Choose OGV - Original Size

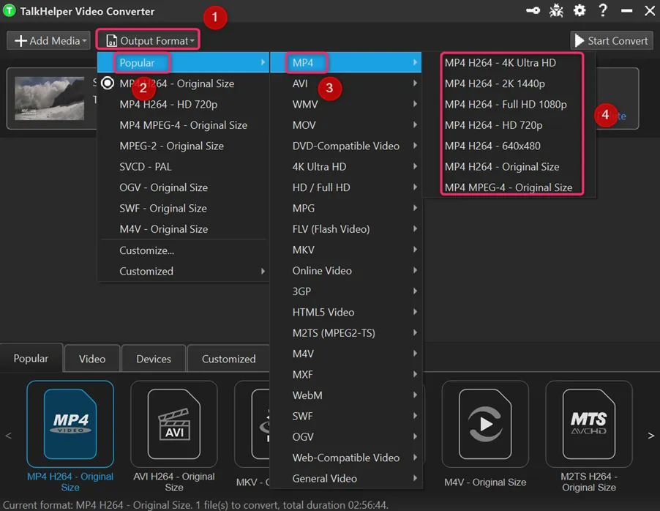(x=183, y=187)
